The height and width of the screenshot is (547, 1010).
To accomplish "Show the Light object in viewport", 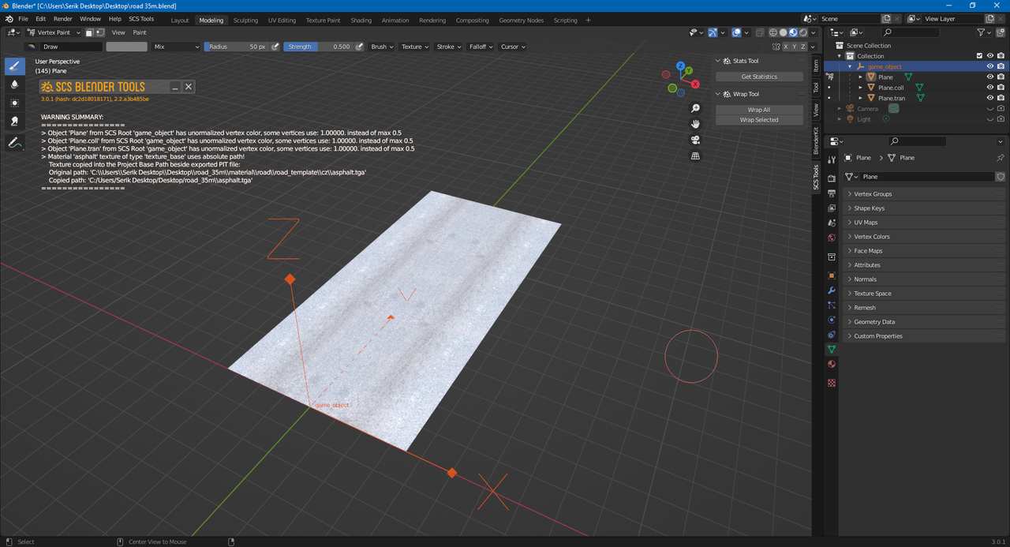I will click(x=990, y=119).
